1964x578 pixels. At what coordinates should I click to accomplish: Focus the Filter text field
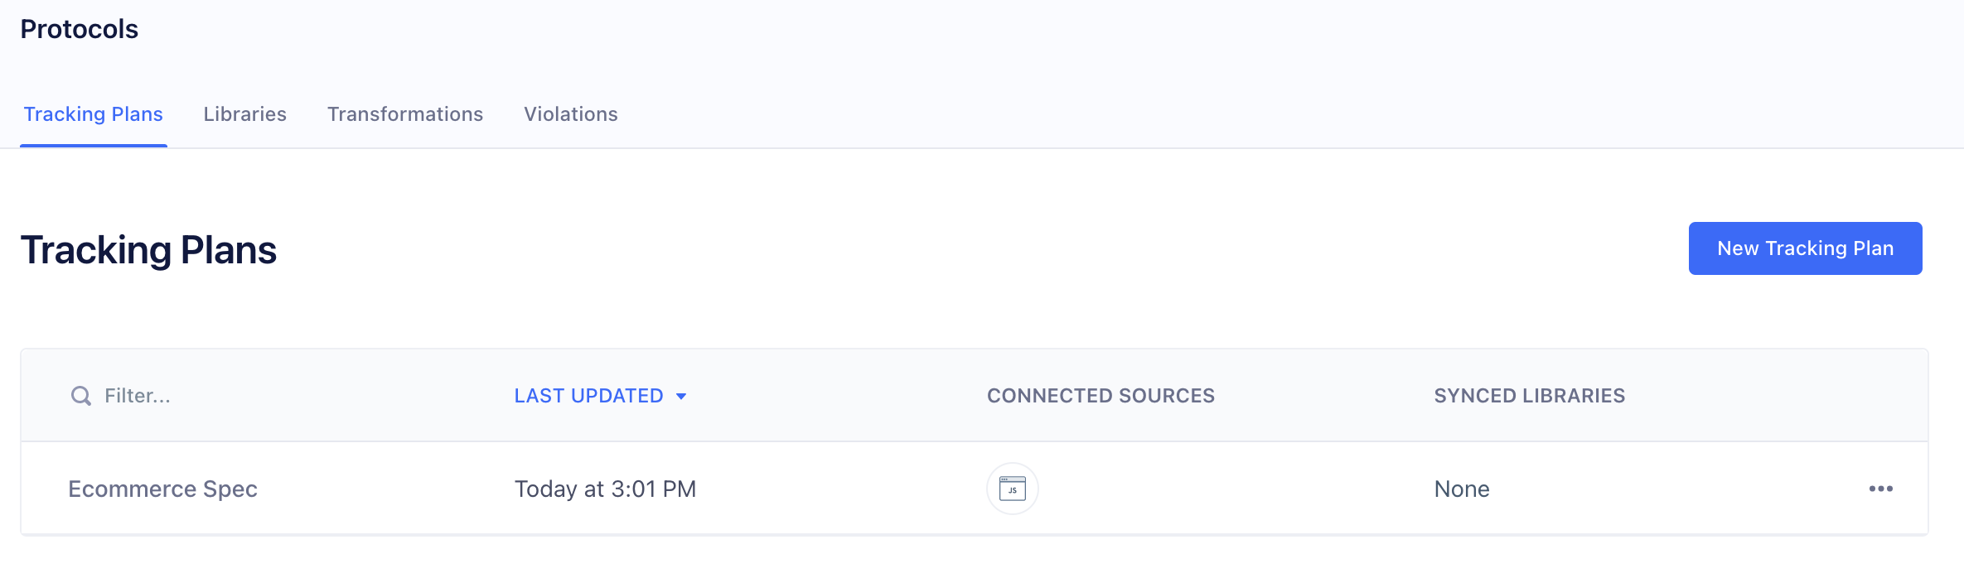(249, 396)
